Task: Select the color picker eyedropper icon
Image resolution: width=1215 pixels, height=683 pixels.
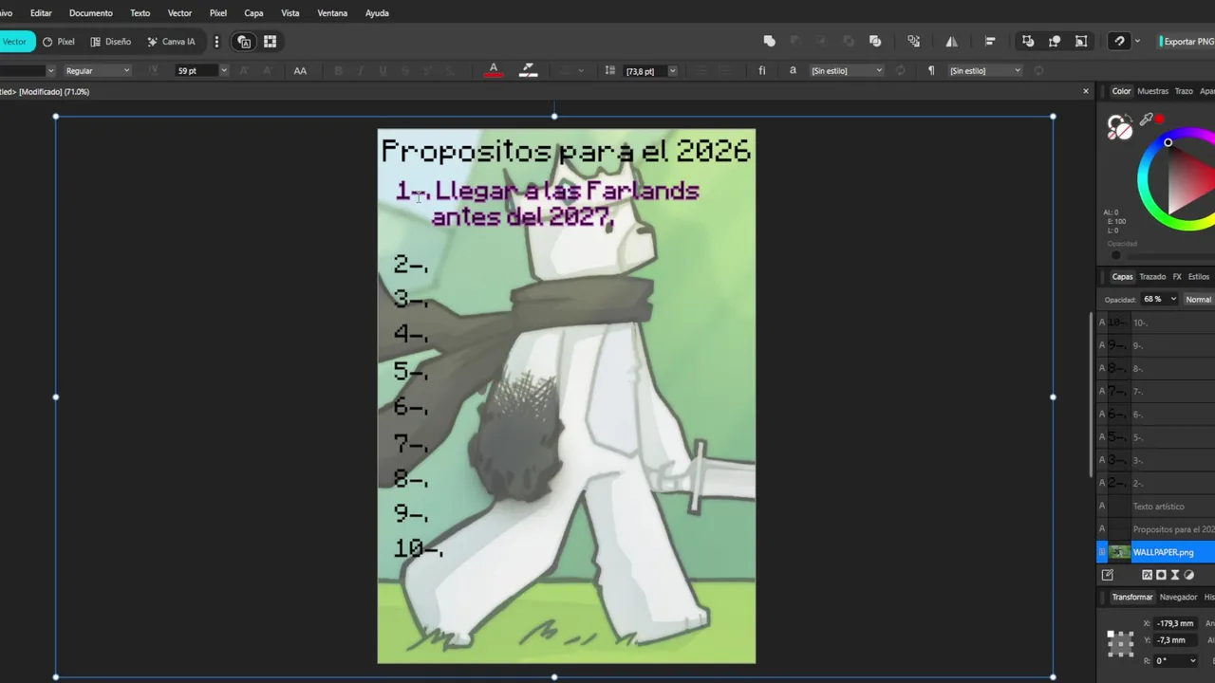Action: [x=1147, y=120]
